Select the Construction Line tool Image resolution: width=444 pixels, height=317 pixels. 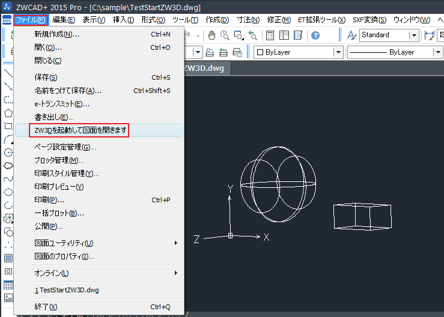click(8, 86)
